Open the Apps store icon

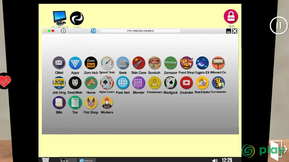click(x=75, y=63)
